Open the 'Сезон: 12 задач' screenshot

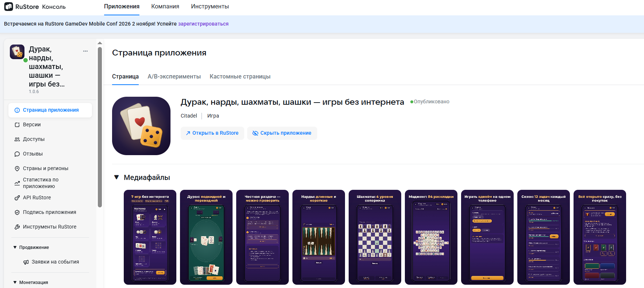tap(544, 237)
